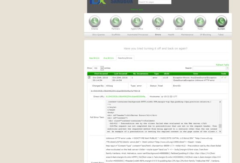Collapse the error row details icon
240x163 pixels.
pos(89,78)
